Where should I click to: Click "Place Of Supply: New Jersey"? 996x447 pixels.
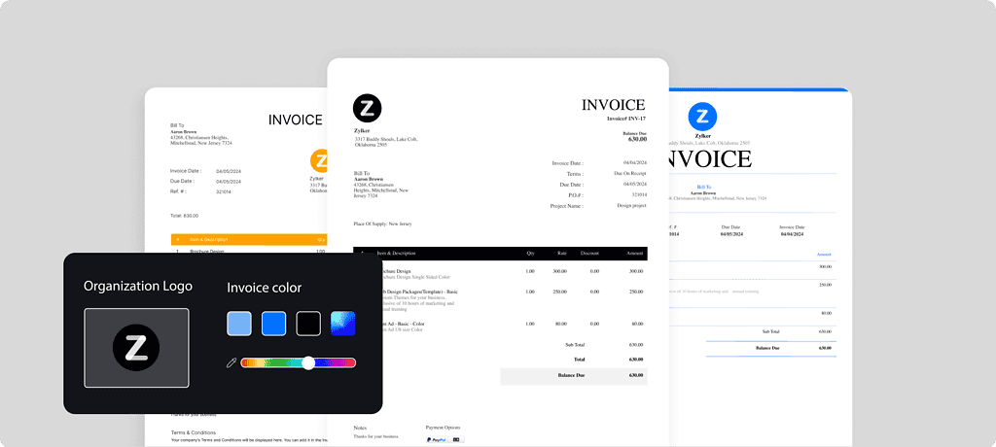(x=383, y=224)
